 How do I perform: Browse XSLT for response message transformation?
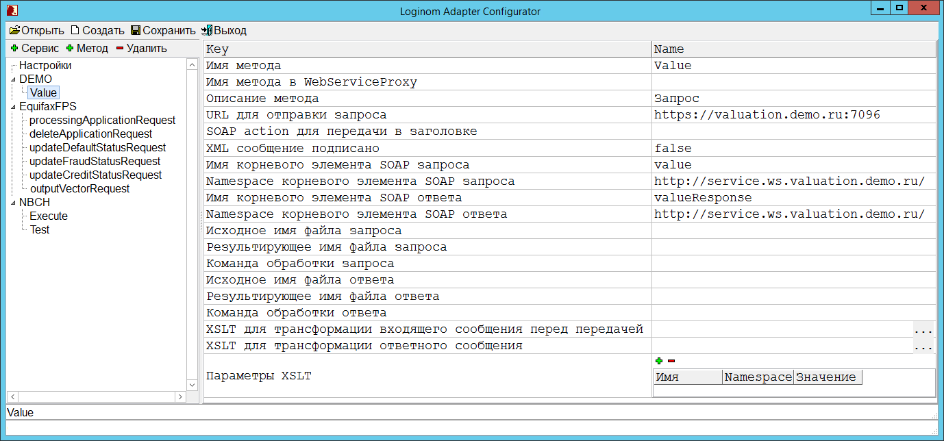click(923, 346)
